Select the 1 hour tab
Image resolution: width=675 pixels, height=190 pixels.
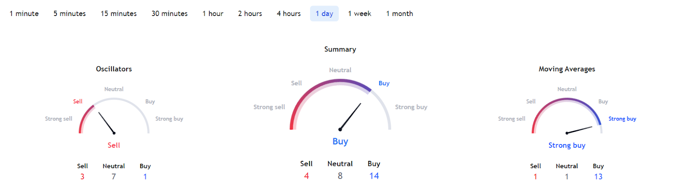click(213, 14)
